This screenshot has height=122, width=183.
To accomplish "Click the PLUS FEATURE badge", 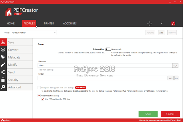I will (81, 88).
